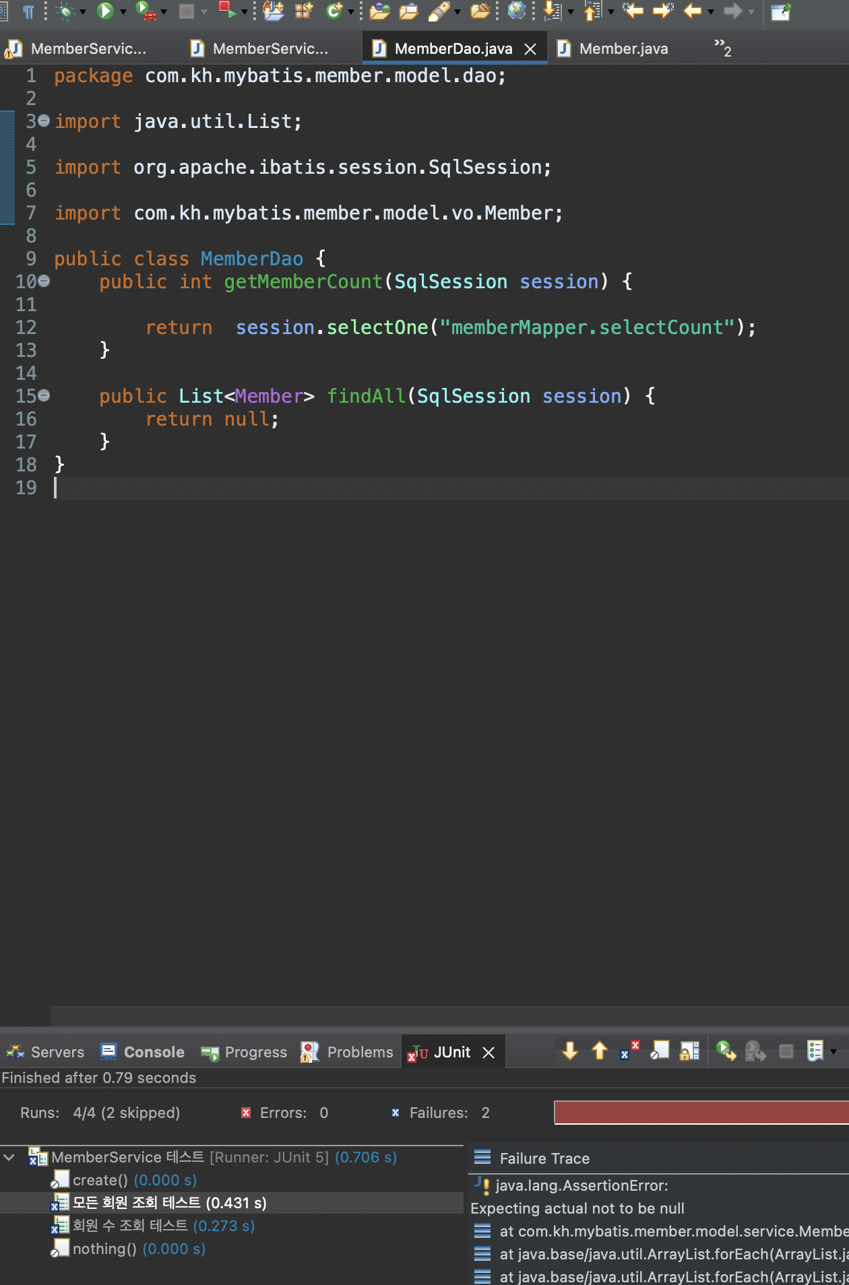This screenshot has width=849, height=1285.
Task: Open the External Tools dropdown arrow
Action: click(245, 12)
